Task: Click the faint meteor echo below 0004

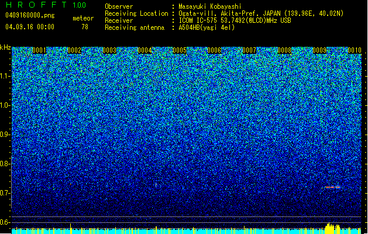Action: coord(156,185)
